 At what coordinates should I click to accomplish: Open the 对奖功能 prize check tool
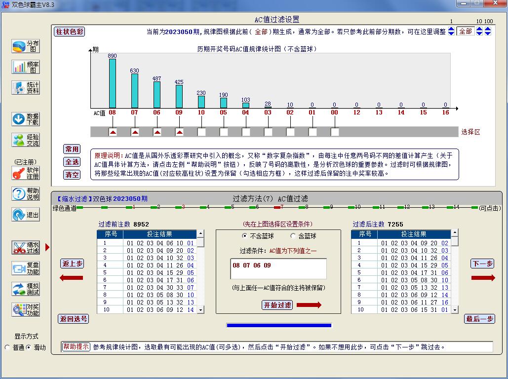[x=26, y=310]
